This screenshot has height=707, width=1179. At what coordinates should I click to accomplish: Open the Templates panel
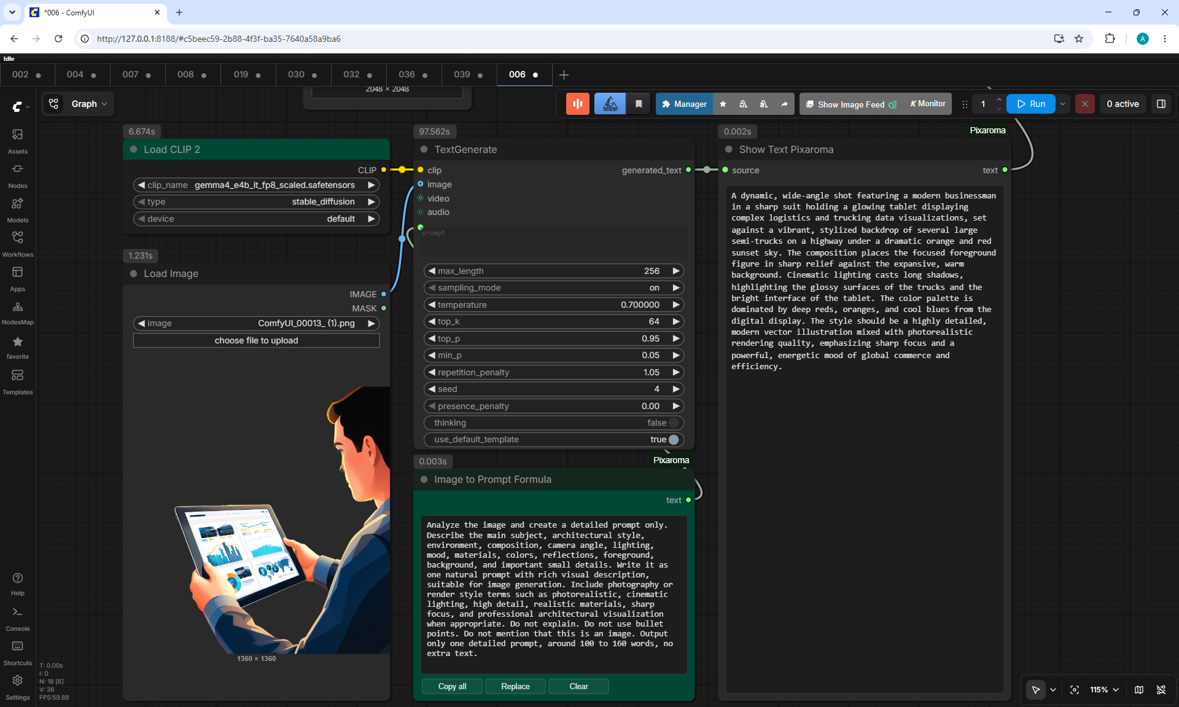(18, 381)
